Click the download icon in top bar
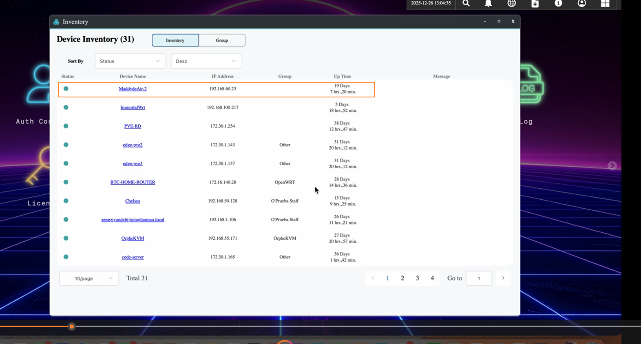The height and width of the screenshot is (344, 641). pos(535,4)
